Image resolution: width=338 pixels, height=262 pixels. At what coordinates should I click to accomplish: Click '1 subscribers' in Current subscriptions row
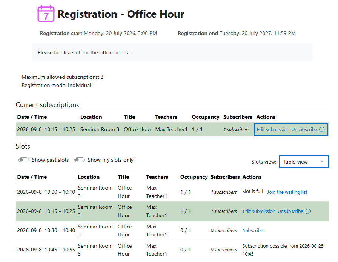[236, 129]
